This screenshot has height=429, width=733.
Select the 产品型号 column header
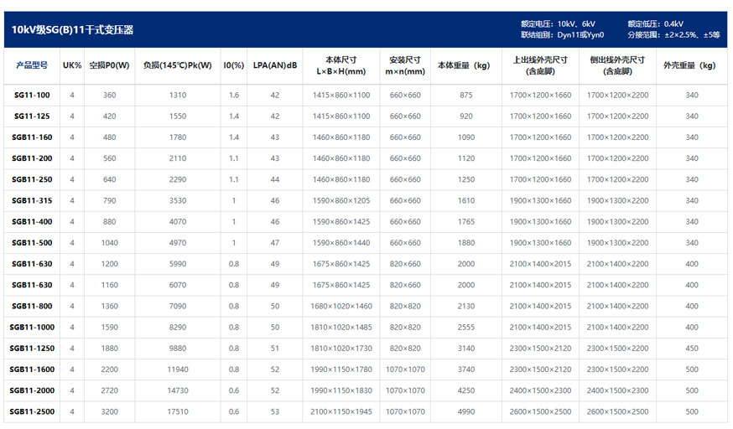point(32,65)
